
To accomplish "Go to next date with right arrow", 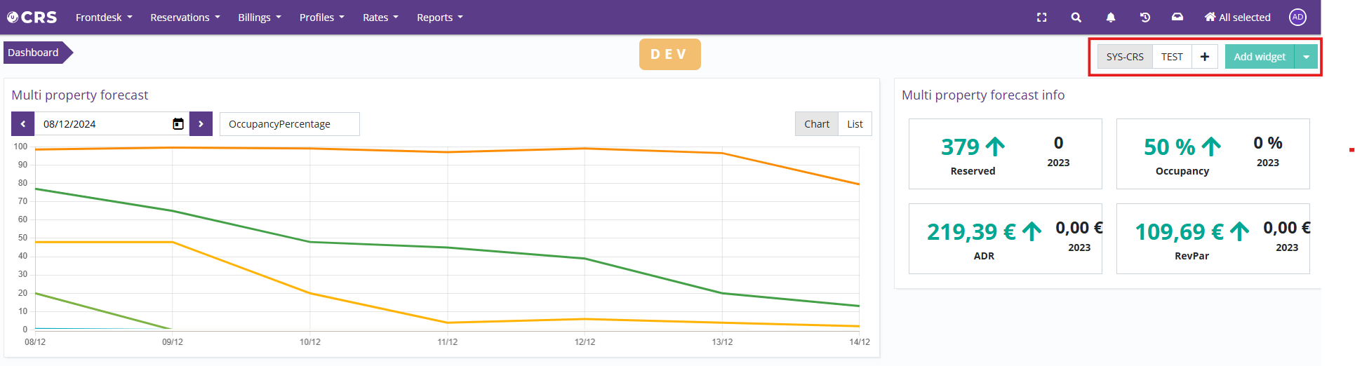I will (x=201, y=124).
